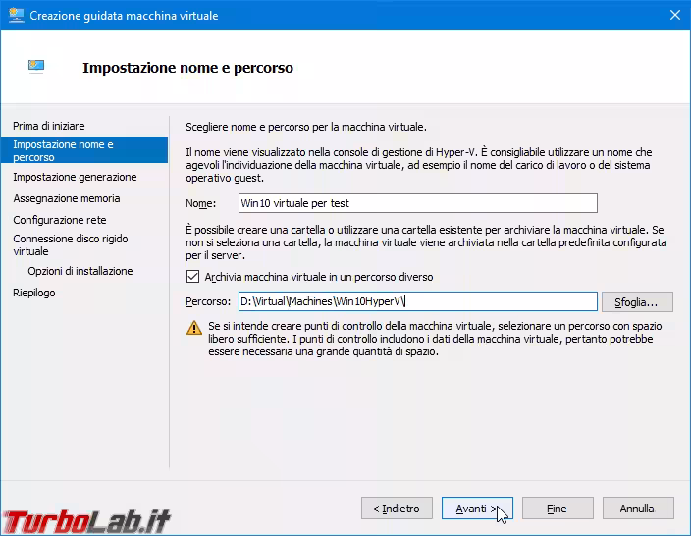691x536 pixels.
Task: Go to 'Impostazione generazione' step
Action: pos(75,177)
